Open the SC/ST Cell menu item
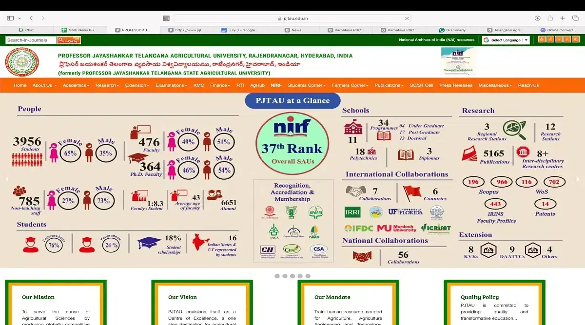The height and width of the screenshot is (325, 585). 421,85
